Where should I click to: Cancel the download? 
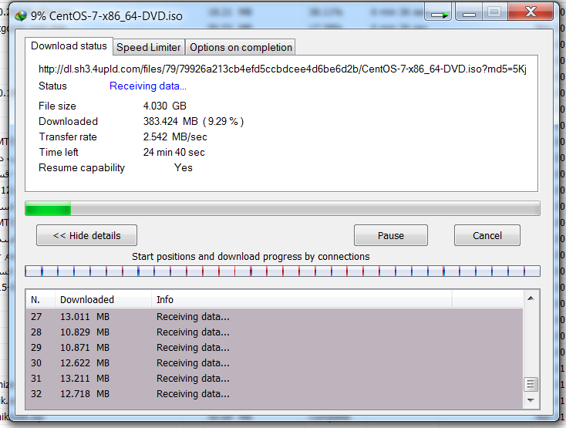[487, 235]
